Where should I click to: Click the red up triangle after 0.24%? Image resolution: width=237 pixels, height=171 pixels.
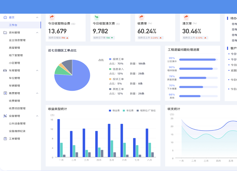[161, 38]
